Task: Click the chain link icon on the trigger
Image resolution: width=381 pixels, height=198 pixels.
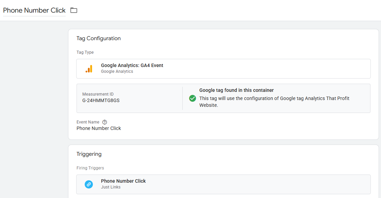Action: [89, 184]
